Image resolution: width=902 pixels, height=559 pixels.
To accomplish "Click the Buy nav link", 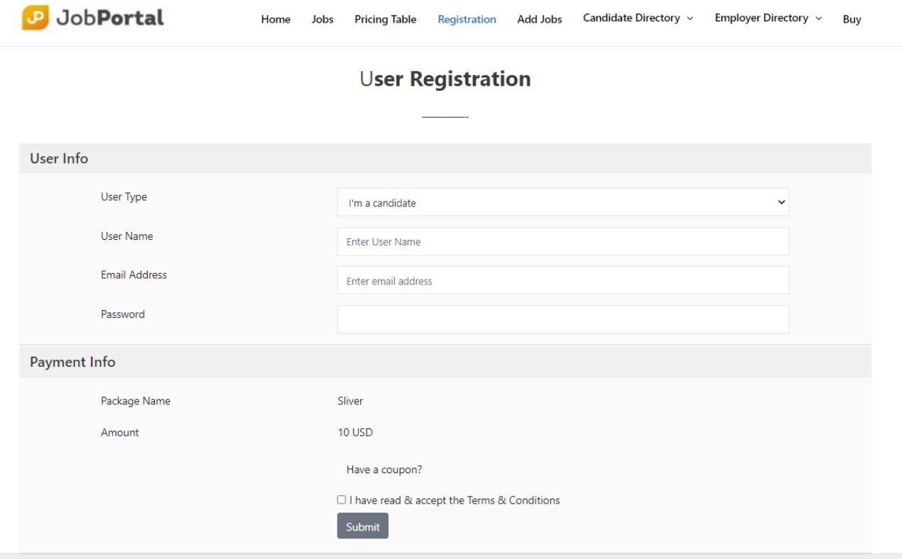I will pos(852,19).
